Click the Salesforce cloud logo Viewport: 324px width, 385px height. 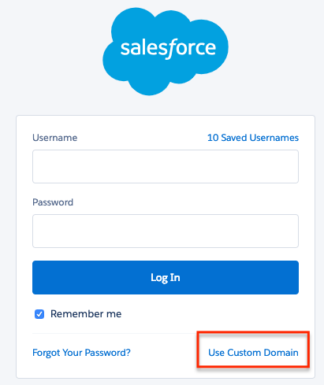166,51
